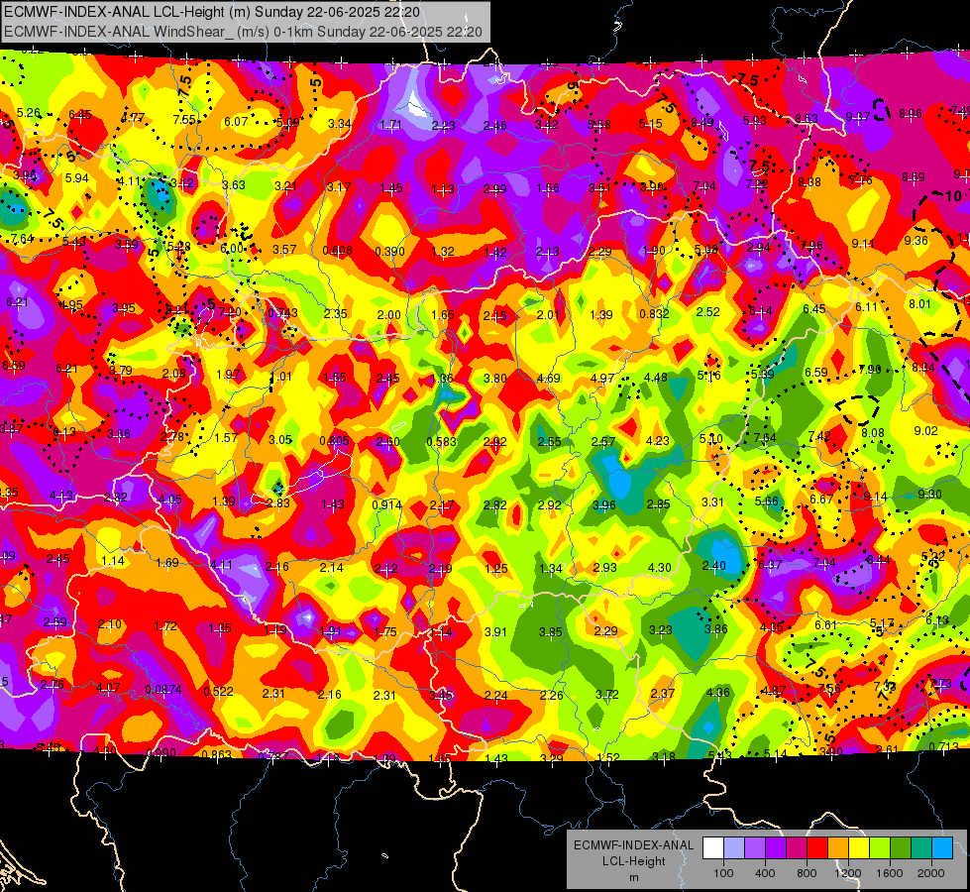The height and width of the screenshot is (892, 970).
Task: Choose the yellow legend color swatch
Action: click(x=859, y=848)
